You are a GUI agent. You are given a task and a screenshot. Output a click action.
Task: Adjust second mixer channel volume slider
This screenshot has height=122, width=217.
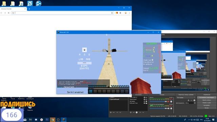coord(158,108)
